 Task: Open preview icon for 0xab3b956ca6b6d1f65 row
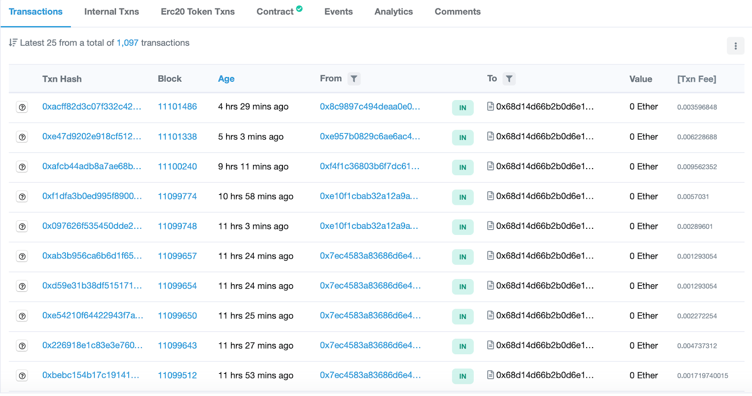(22, 256)
